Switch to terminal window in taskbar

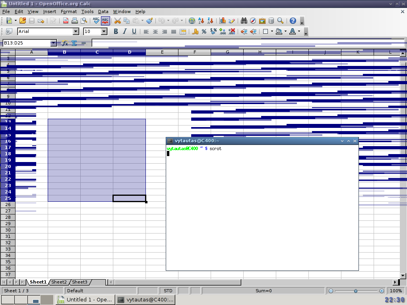click(x=146, y=300)
